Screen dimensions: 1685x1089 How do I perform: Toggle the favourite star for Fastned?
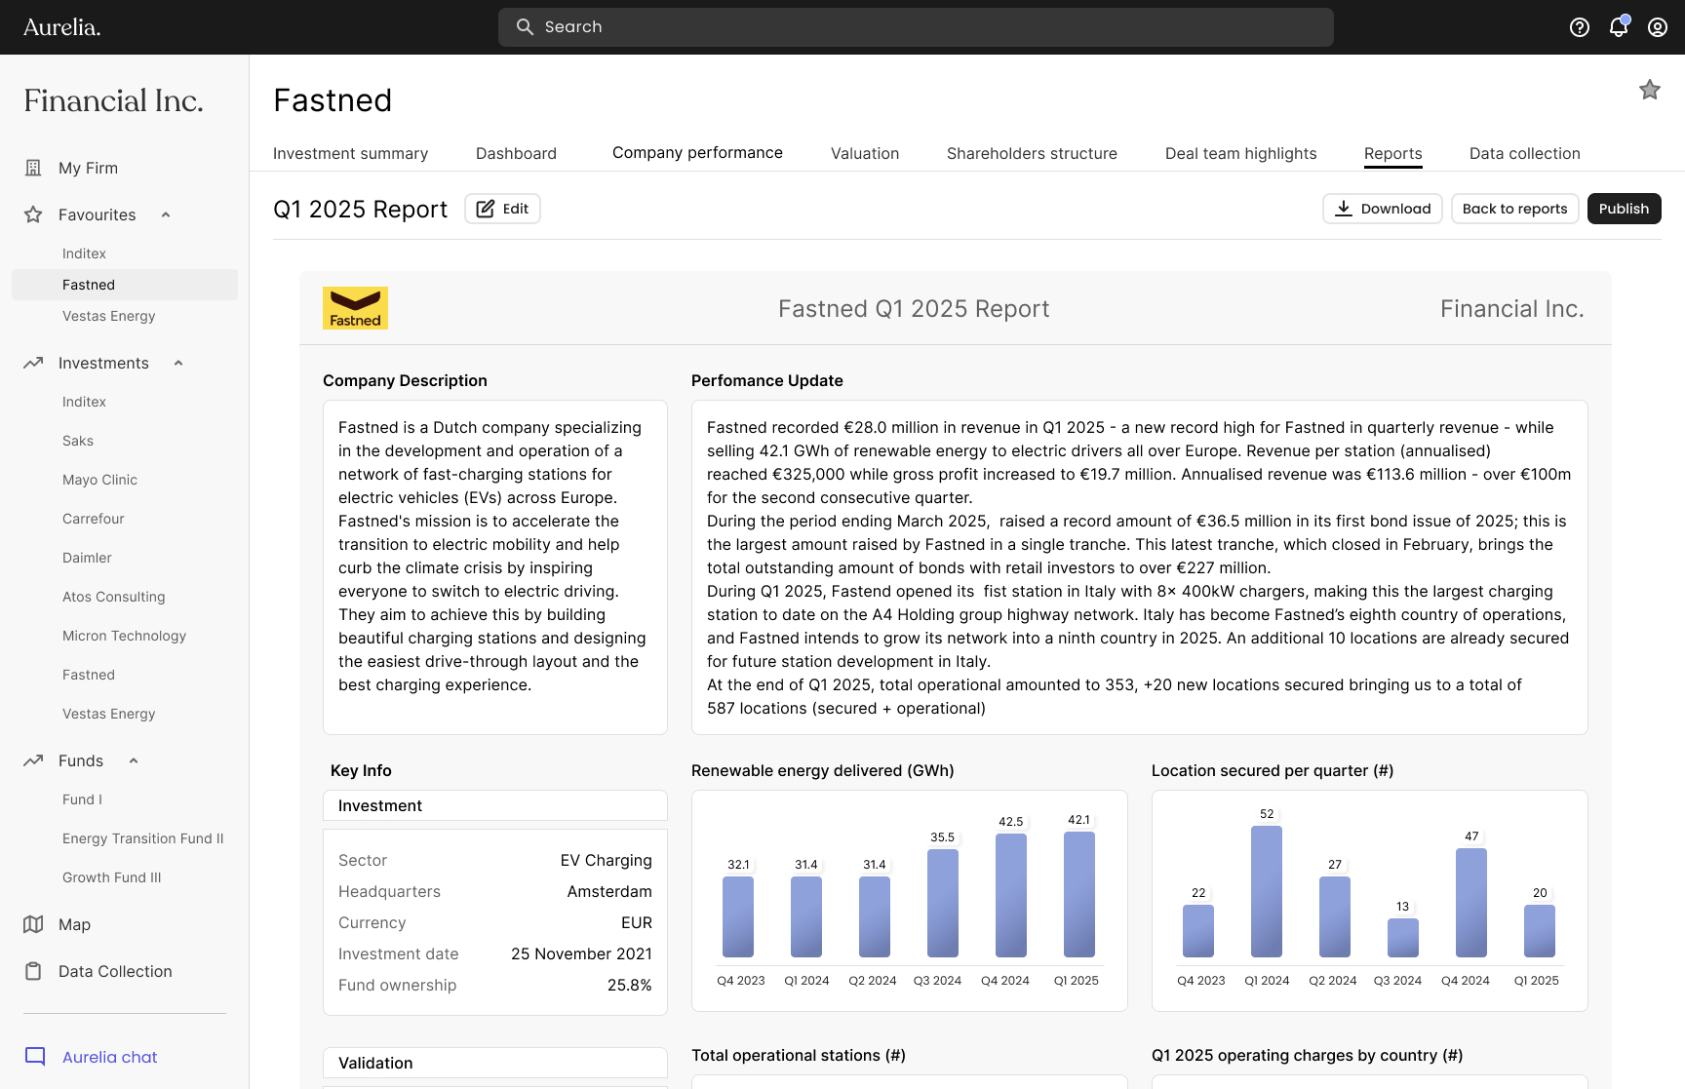point(1650,90)
